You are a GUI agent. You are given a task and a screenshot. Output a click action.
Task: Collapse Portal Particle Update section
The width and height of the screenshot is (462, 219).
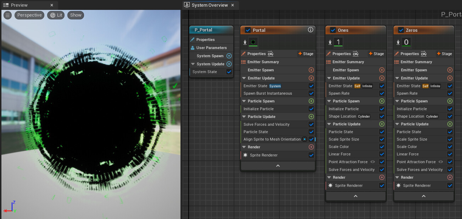click(244, 117)
